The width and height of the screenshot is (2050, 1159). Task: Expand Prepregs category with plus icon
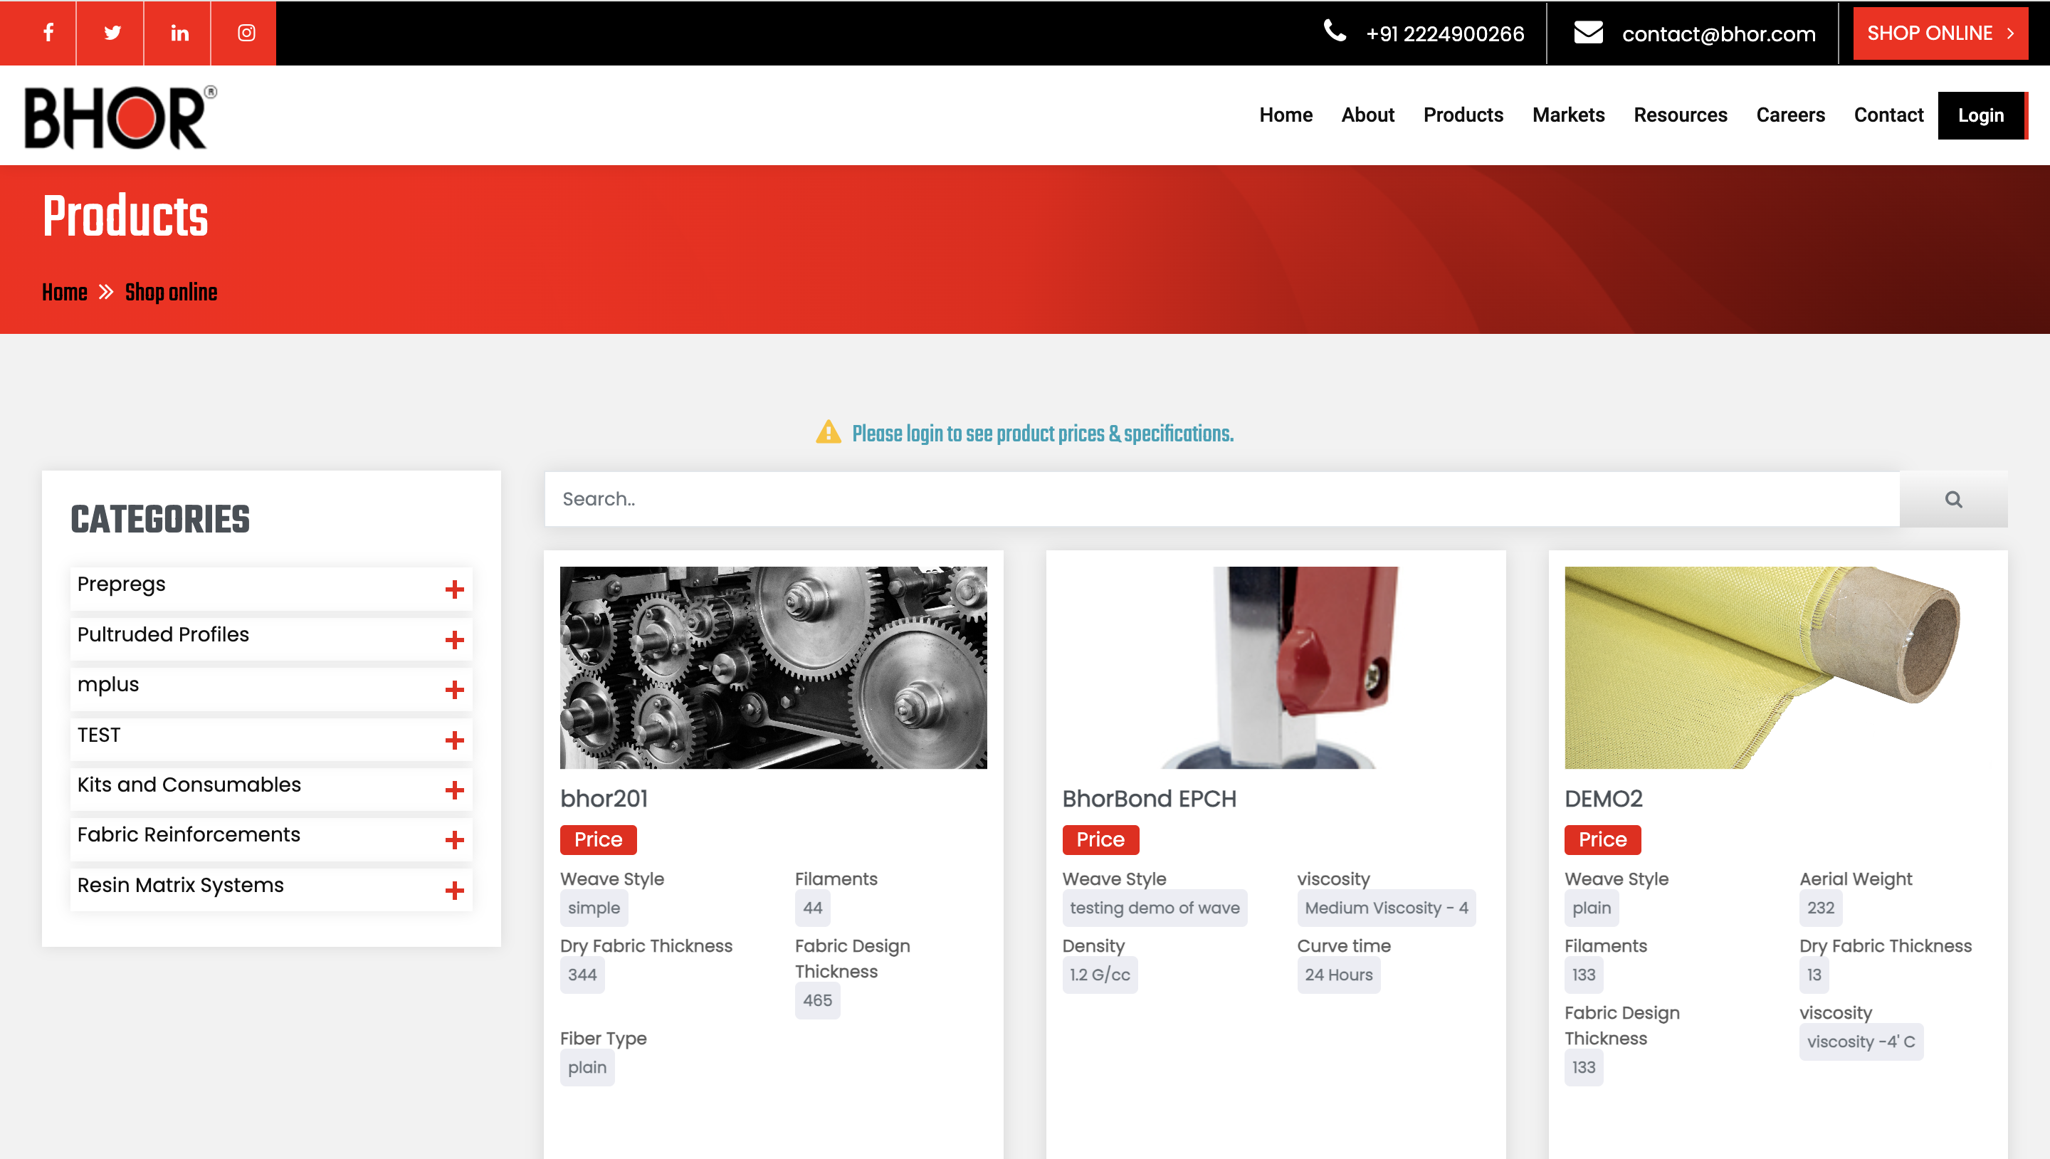[454, 589]
